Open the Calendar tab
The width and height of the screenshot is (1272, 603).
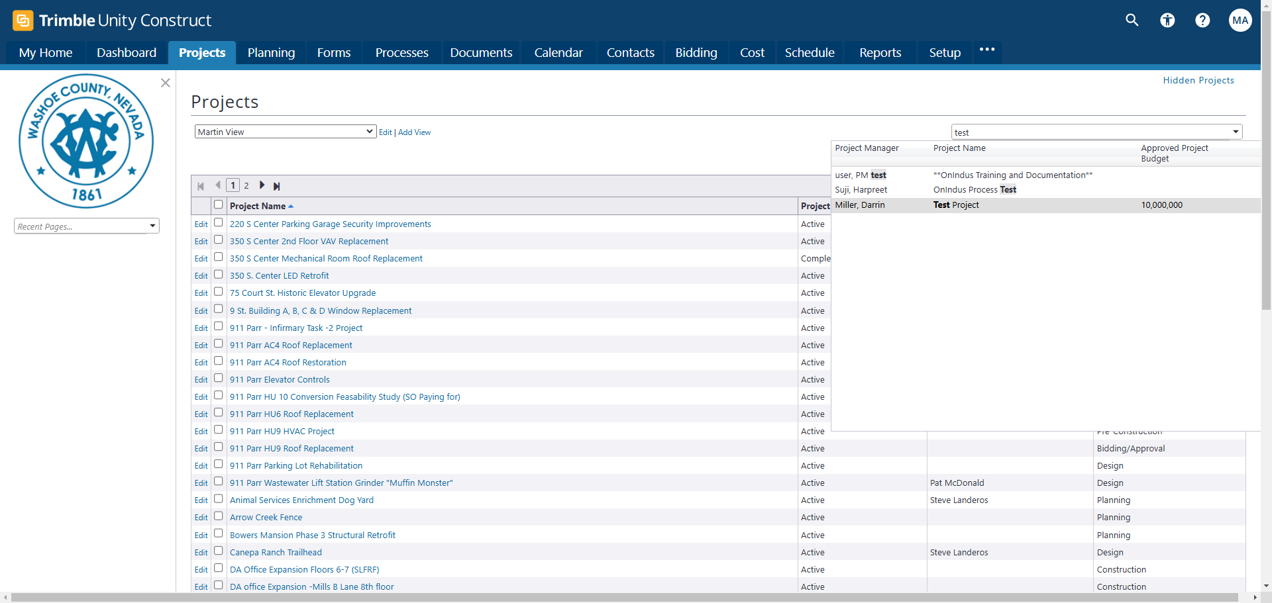click(558, 53)
